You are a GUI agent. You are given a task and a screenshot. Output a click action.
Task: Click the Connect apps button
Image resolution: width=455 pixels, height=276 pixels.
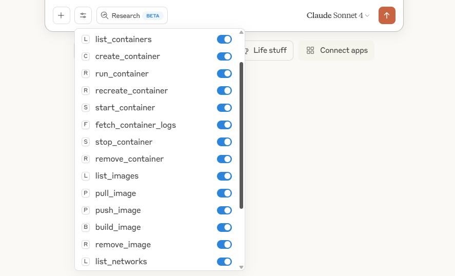336,50
